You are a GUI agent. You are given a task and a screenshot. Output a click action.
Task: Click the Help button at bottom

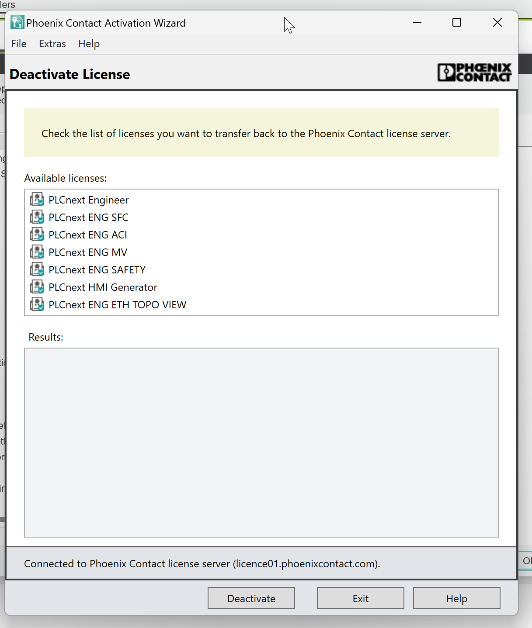(x=457, y=598)
